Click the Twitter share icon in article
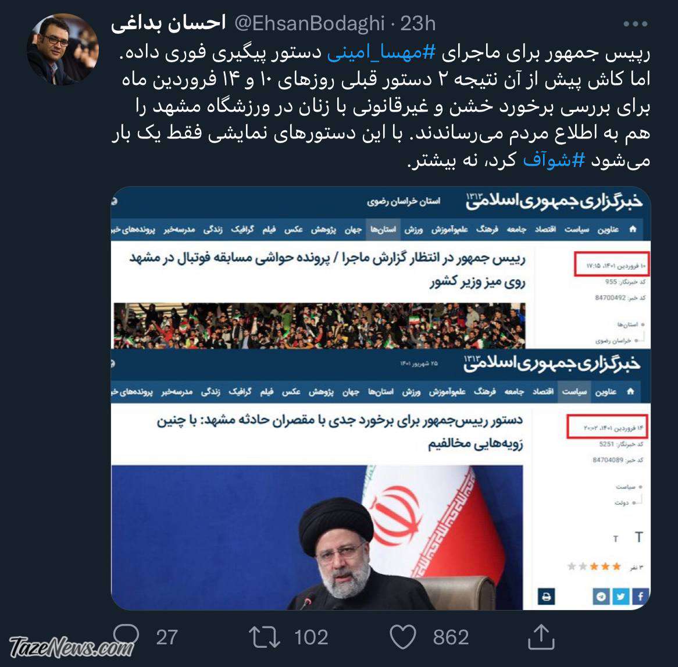Image resolution: width=678 pixels, height=667 pixels. point(620,597)
